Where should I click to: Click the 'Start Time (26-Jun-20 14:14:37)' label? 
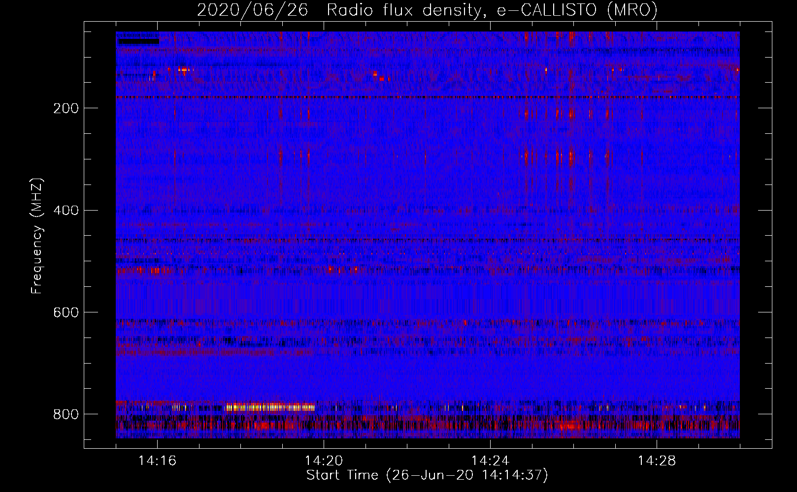click(x=427, y=475)
